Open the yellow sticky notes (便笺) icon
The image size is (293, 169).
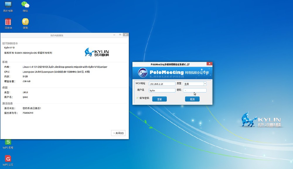tap(25, 22)
